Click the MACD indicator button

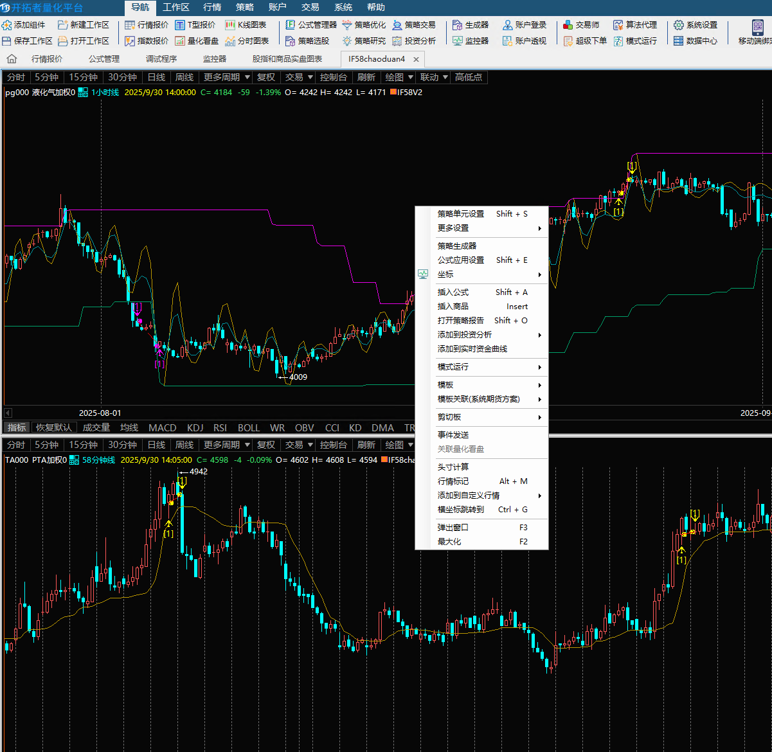click(162, 427)
